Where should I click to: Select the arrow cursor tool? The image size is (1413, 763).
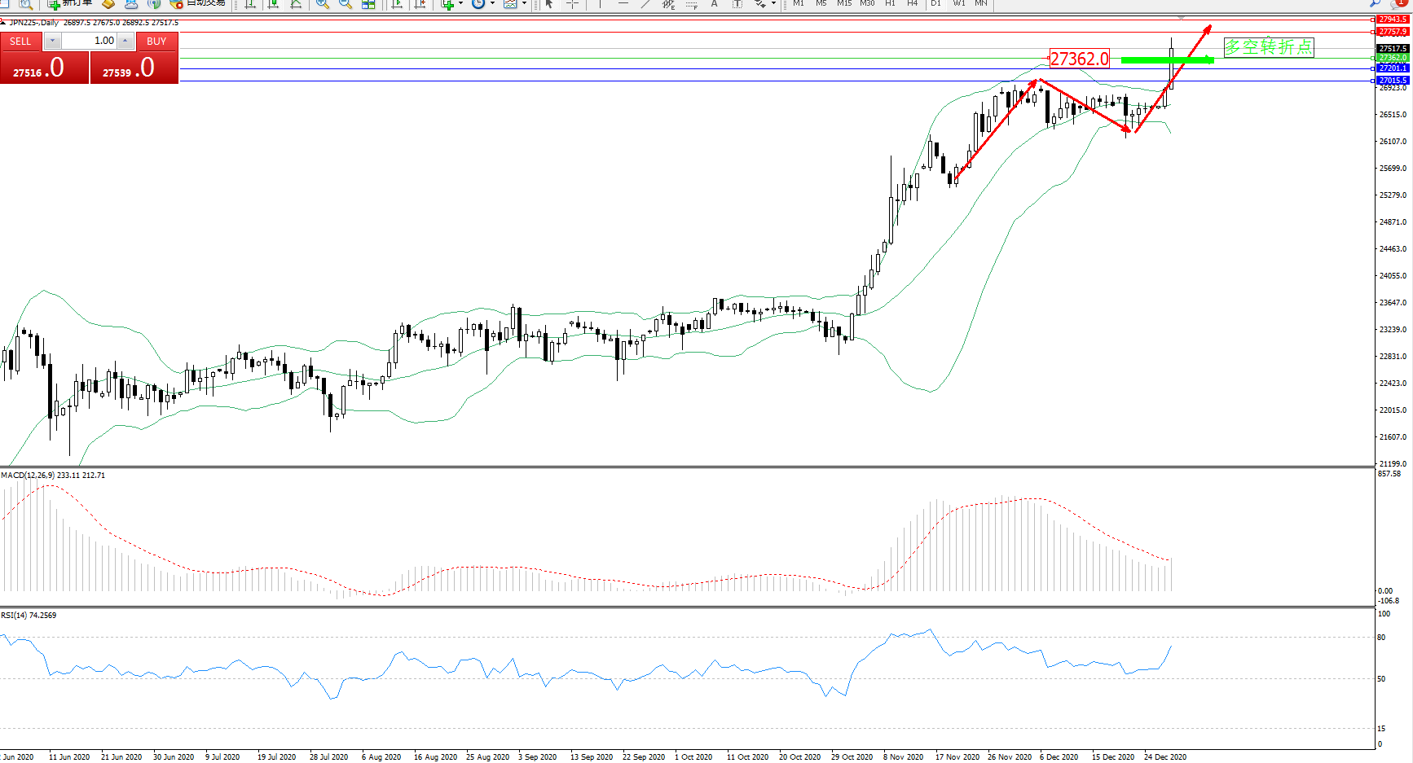pos(549,4)
